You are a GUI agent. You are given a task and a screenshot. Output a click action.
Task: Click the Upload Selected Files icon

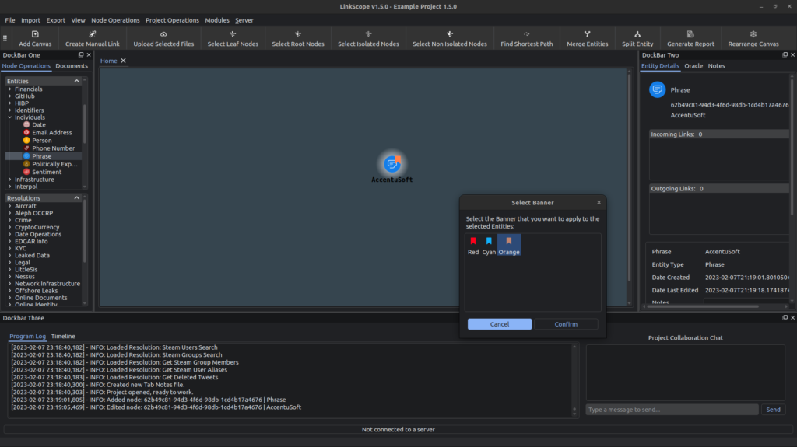click(x=163, y=34)
